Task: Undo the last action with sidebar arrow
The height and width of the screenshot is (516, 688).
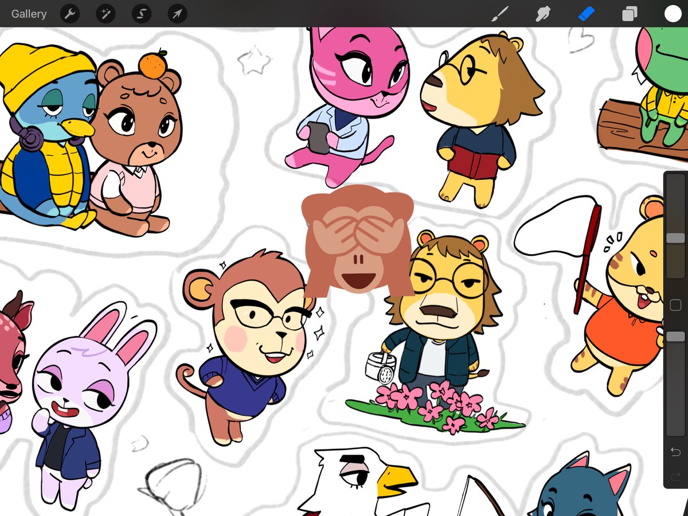Action: tap(675, 451)
